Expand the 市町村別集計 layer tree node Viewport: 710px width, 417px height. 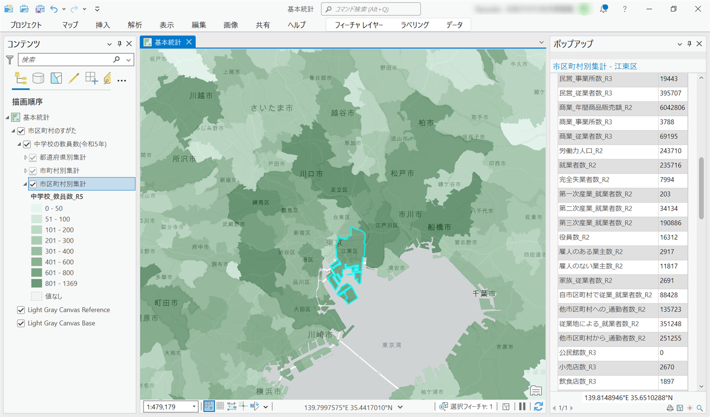(26, 170)
